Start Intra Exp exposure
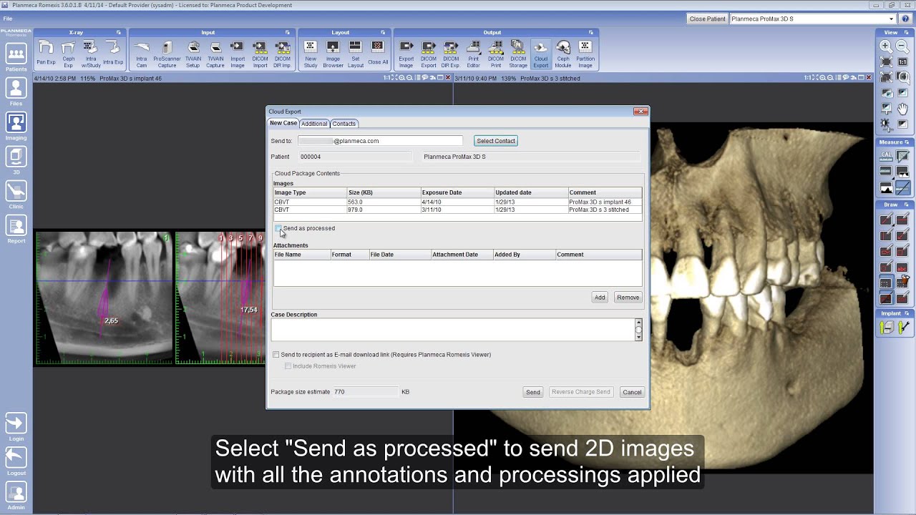This screenshot has height=515, width=916. click(x=113, y=54)
